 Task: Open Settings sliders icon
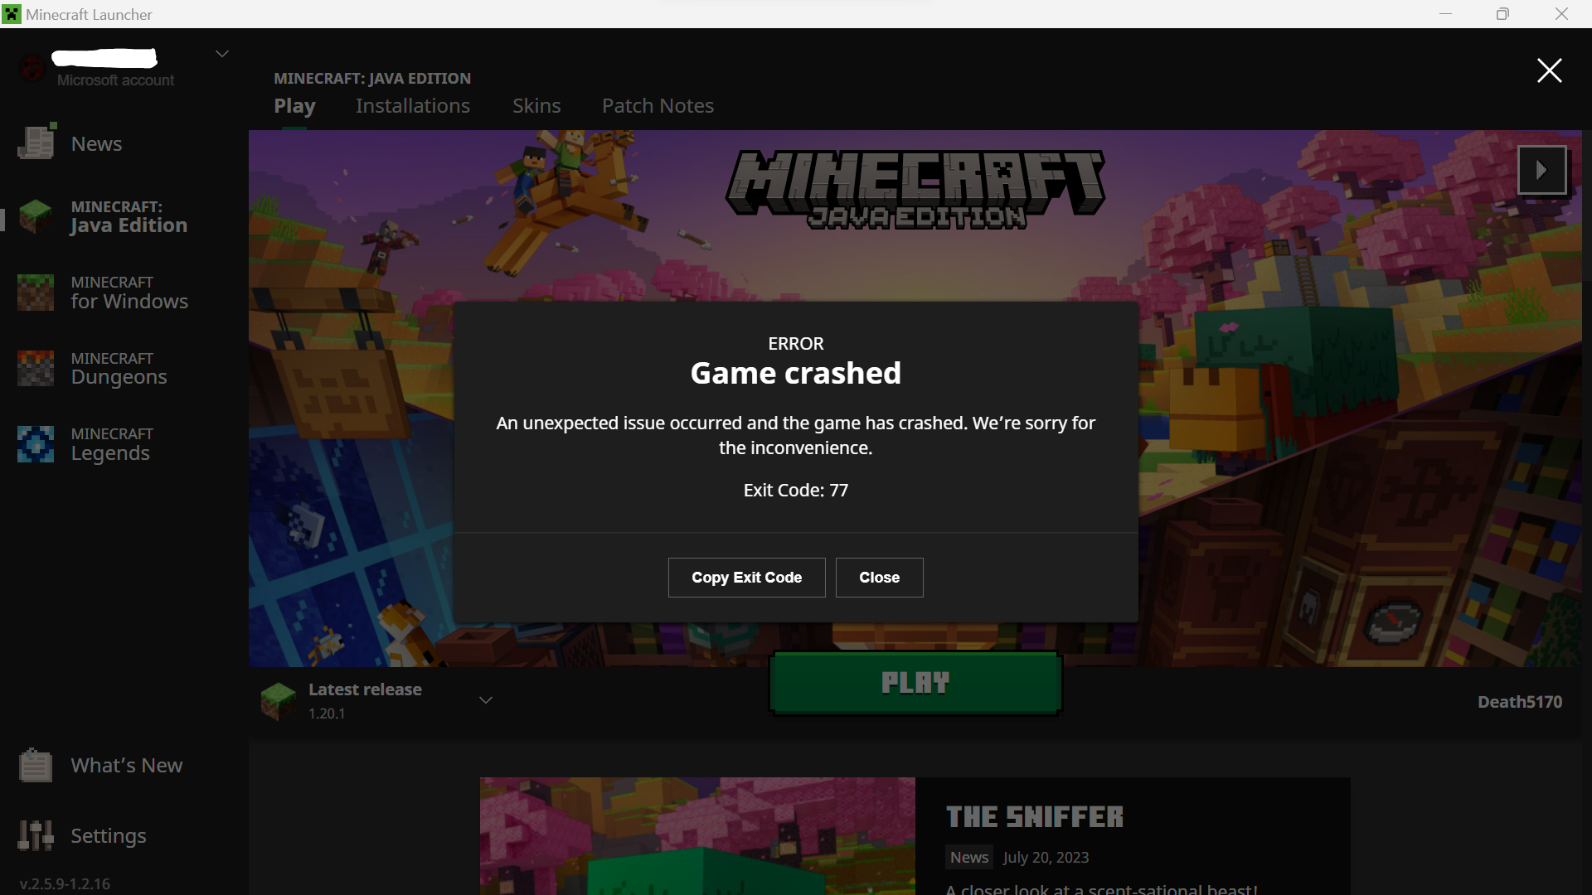point(36,835)
